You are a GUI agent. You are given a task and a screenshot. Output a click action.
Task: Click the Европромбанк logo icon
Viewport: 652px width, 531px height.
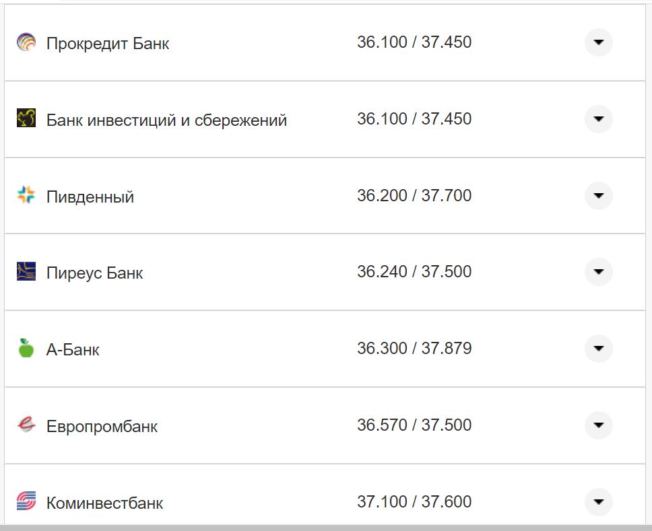[x=25, y=425]
